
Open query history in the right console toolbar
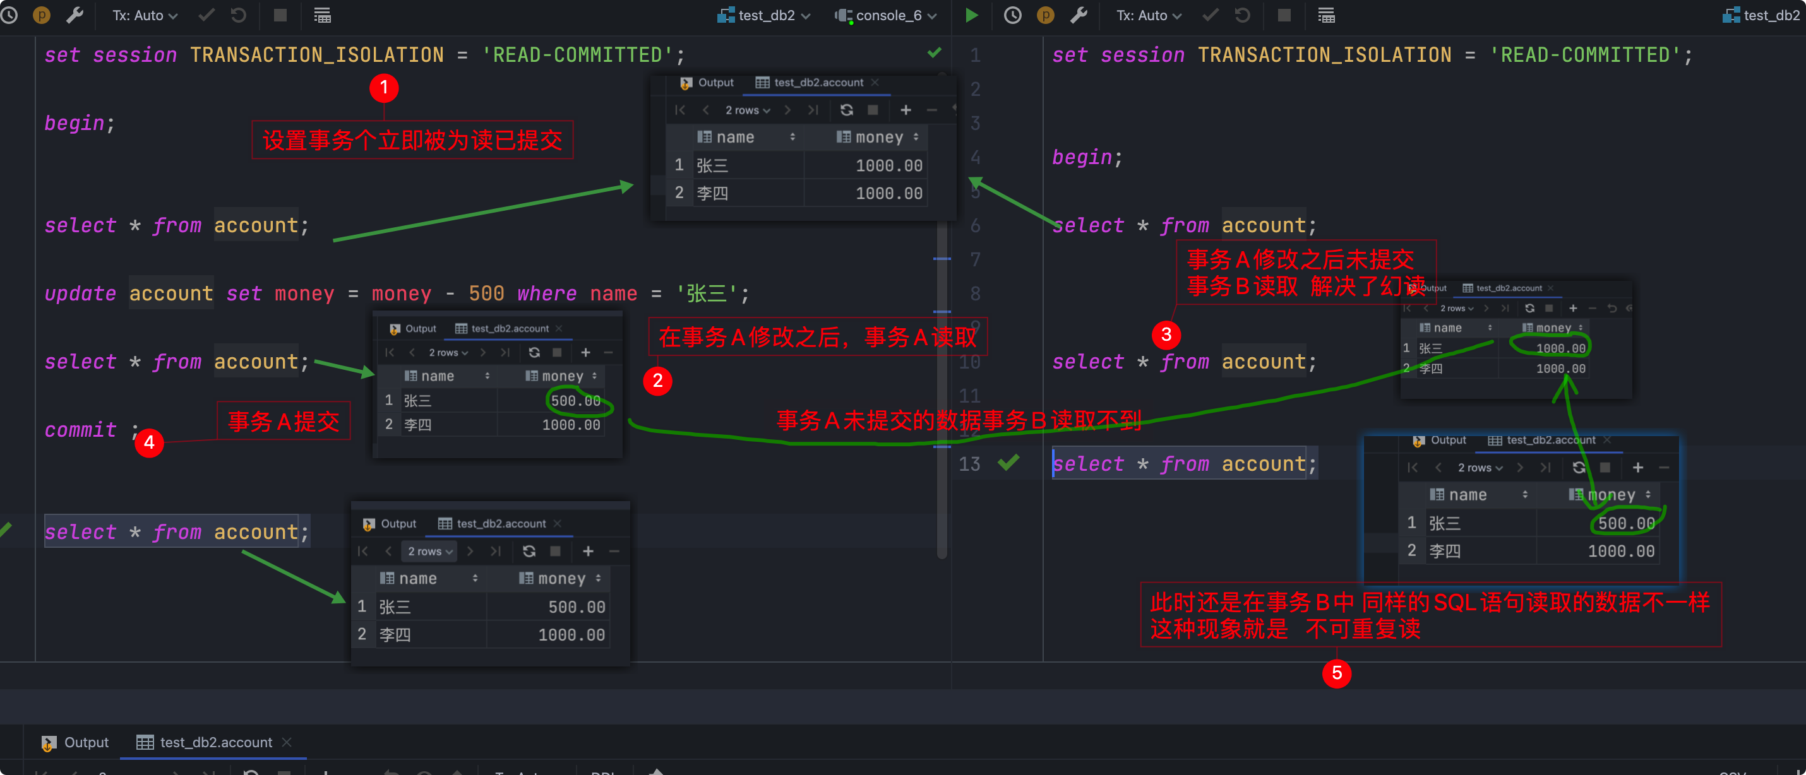point(1012,15)
